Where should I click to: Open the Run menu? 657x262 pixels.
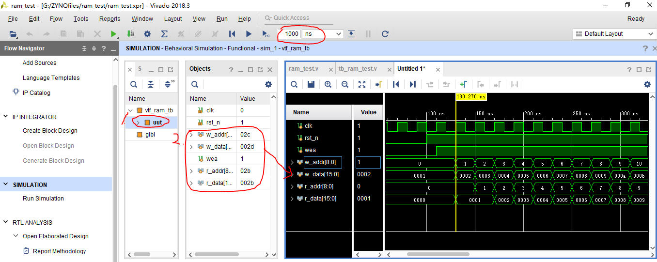point(222,19)
